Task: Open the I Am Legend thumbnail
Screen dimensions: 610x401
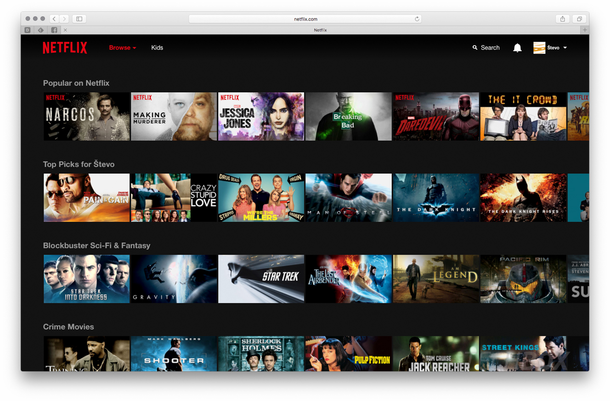Action: [436, 279]
